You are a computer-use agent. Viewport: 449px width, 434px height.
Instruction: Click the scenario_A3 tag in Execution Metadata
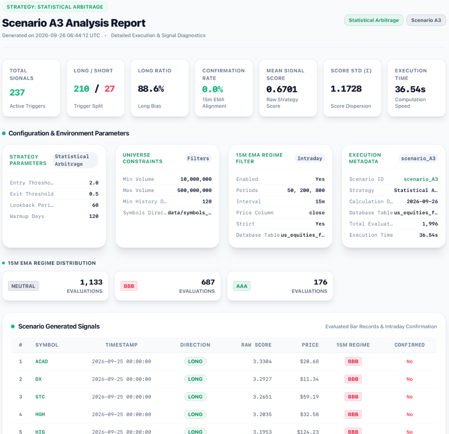coord(418,158)
